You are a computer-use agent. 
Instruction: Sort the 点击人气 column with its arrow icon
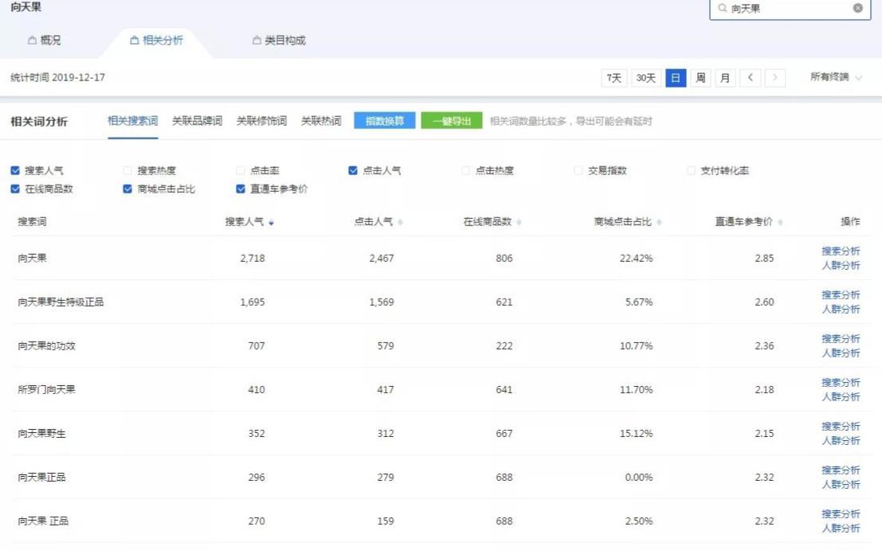coord(400,221)
